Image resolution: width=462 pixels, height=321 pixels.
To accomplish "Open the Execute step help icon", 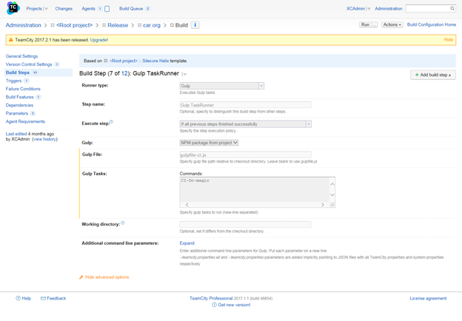I will pyautogui.click(x=111, y=122).
